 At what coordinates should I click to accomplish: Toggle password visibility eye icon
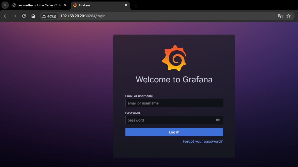pos(218,120)
